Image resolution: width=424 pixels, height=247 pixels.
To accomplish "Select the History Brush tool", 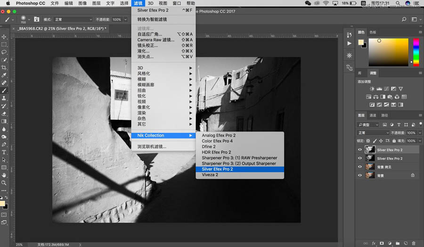I will point(4,106).
